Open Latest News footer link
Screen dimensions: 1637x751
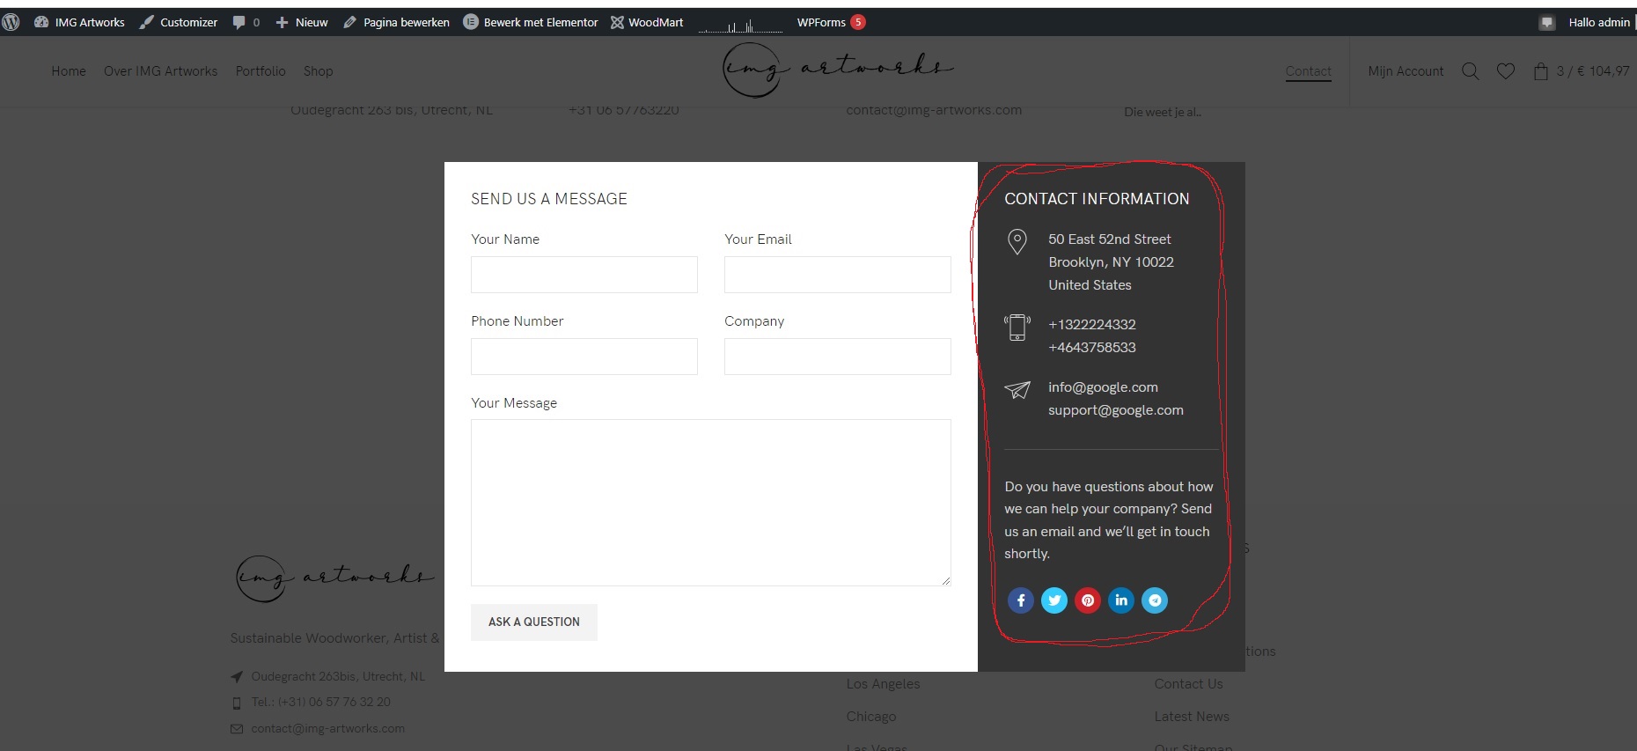pos(1192,717)
